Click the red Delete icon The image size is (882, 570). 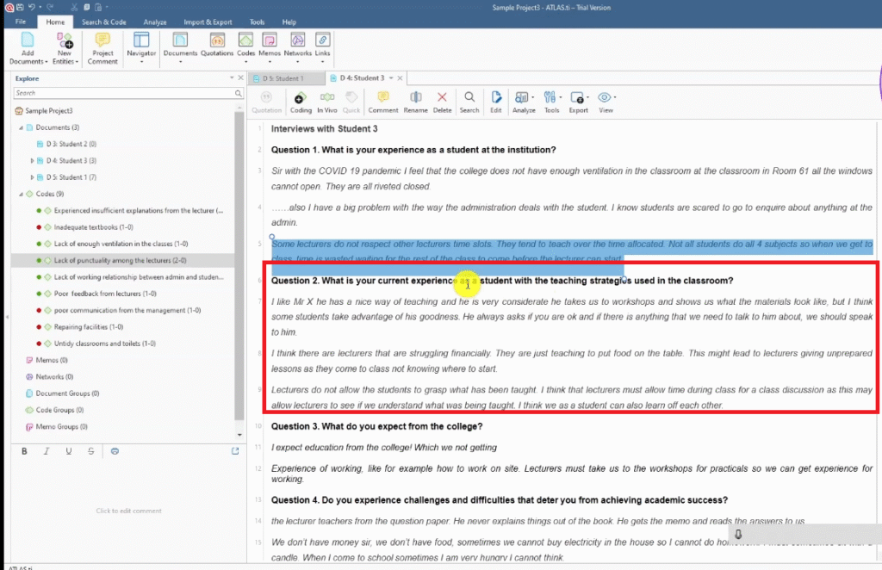tap(442, 102)
